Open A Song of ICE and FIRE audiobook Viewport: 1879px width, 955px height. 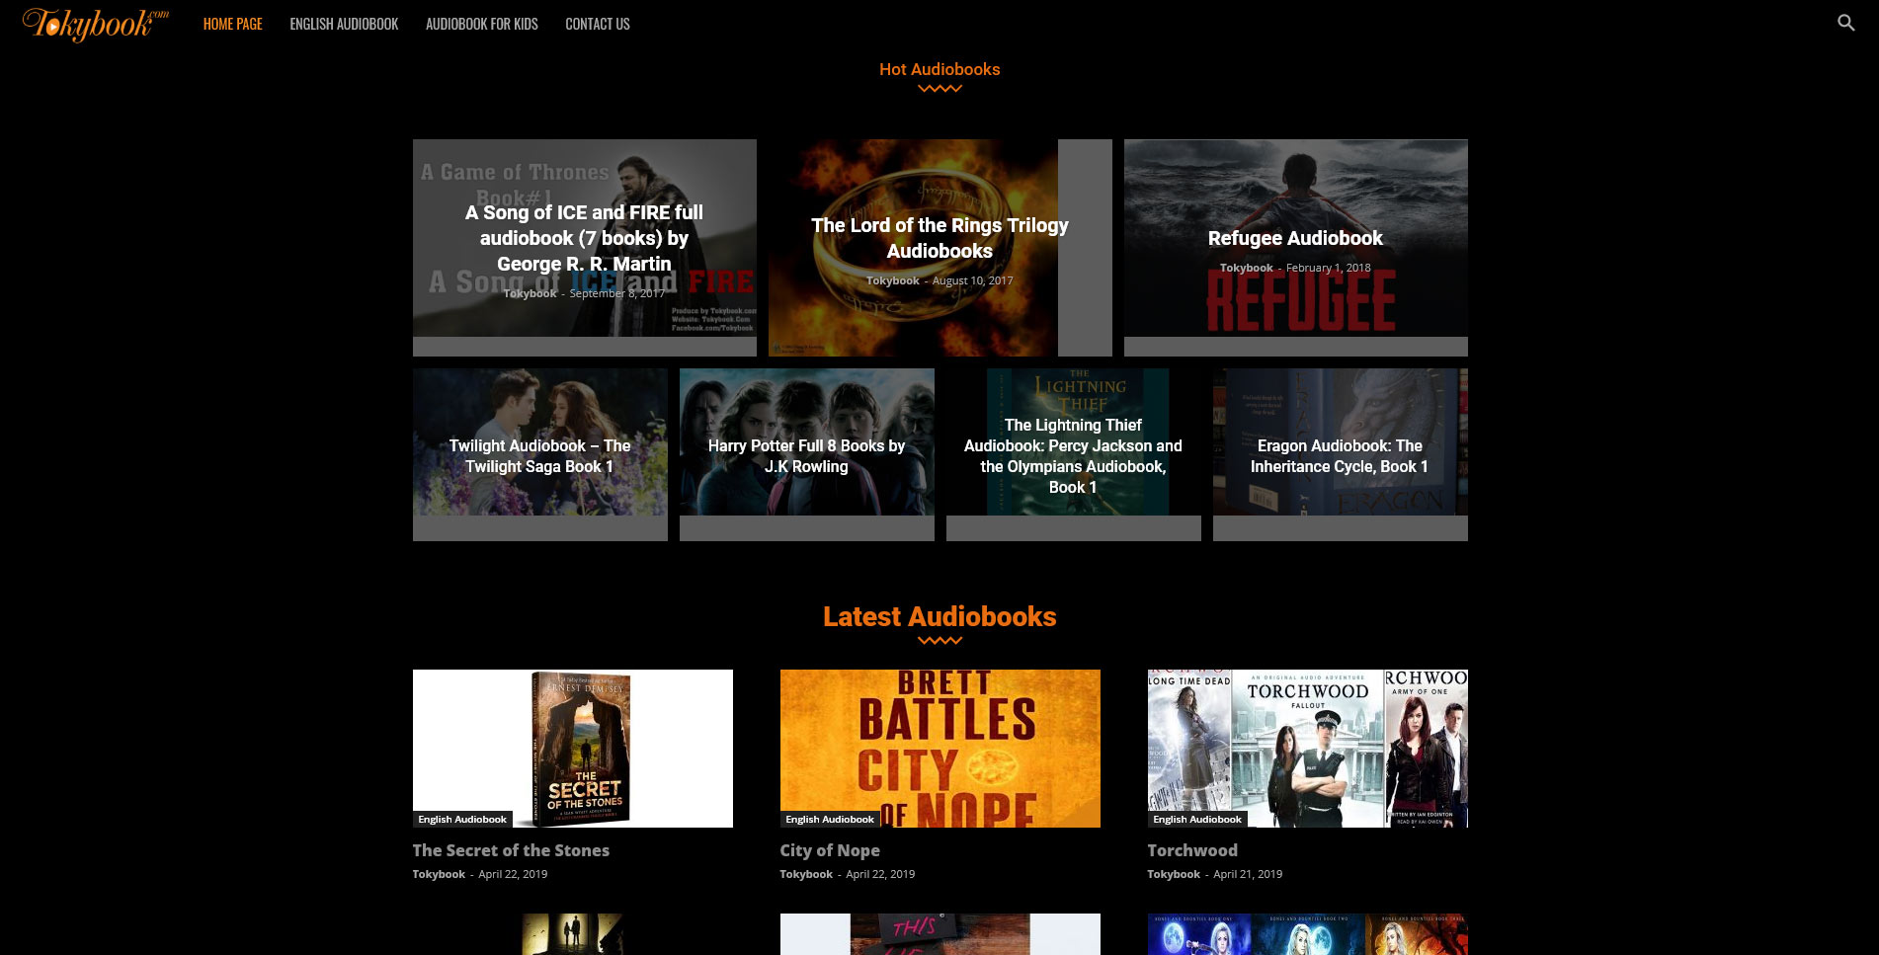[584, 238]
